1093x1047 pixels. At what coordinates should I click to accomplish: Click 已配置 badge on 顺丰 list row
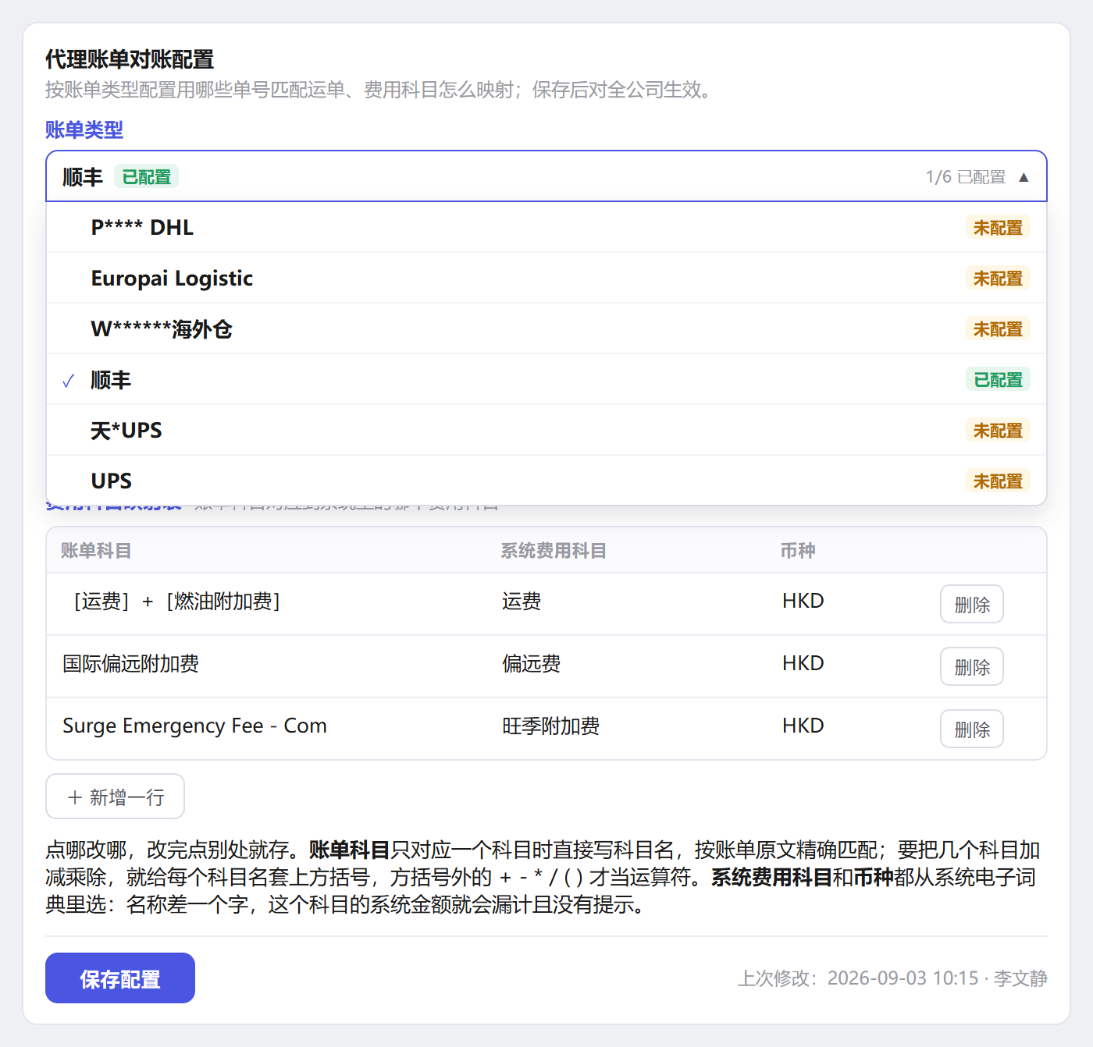pyautogui.click(x=998, y=379)
